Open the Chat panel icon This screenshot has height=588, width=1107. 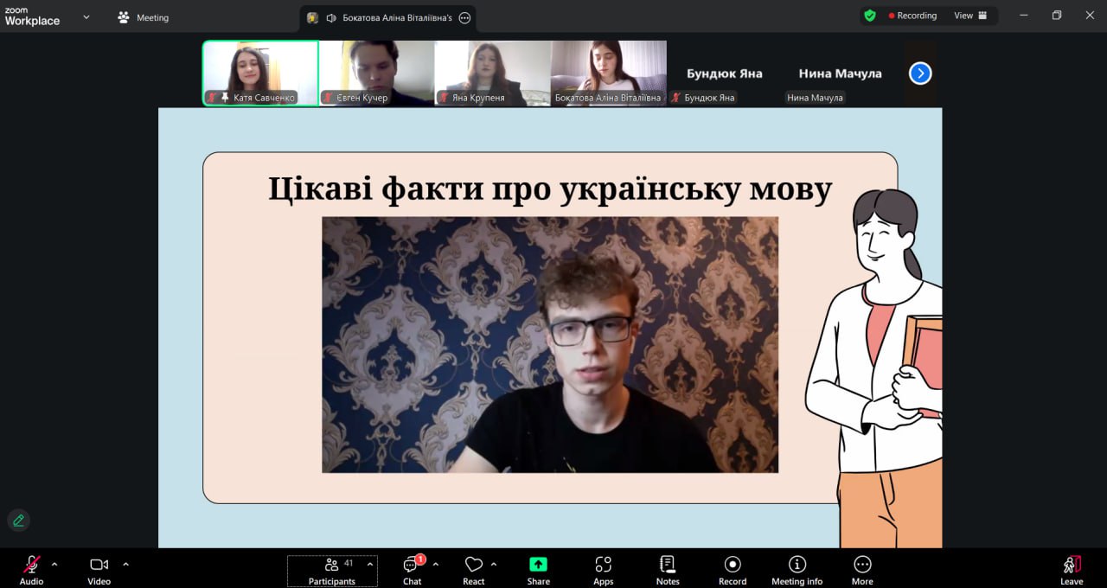[x=412, y=566]
